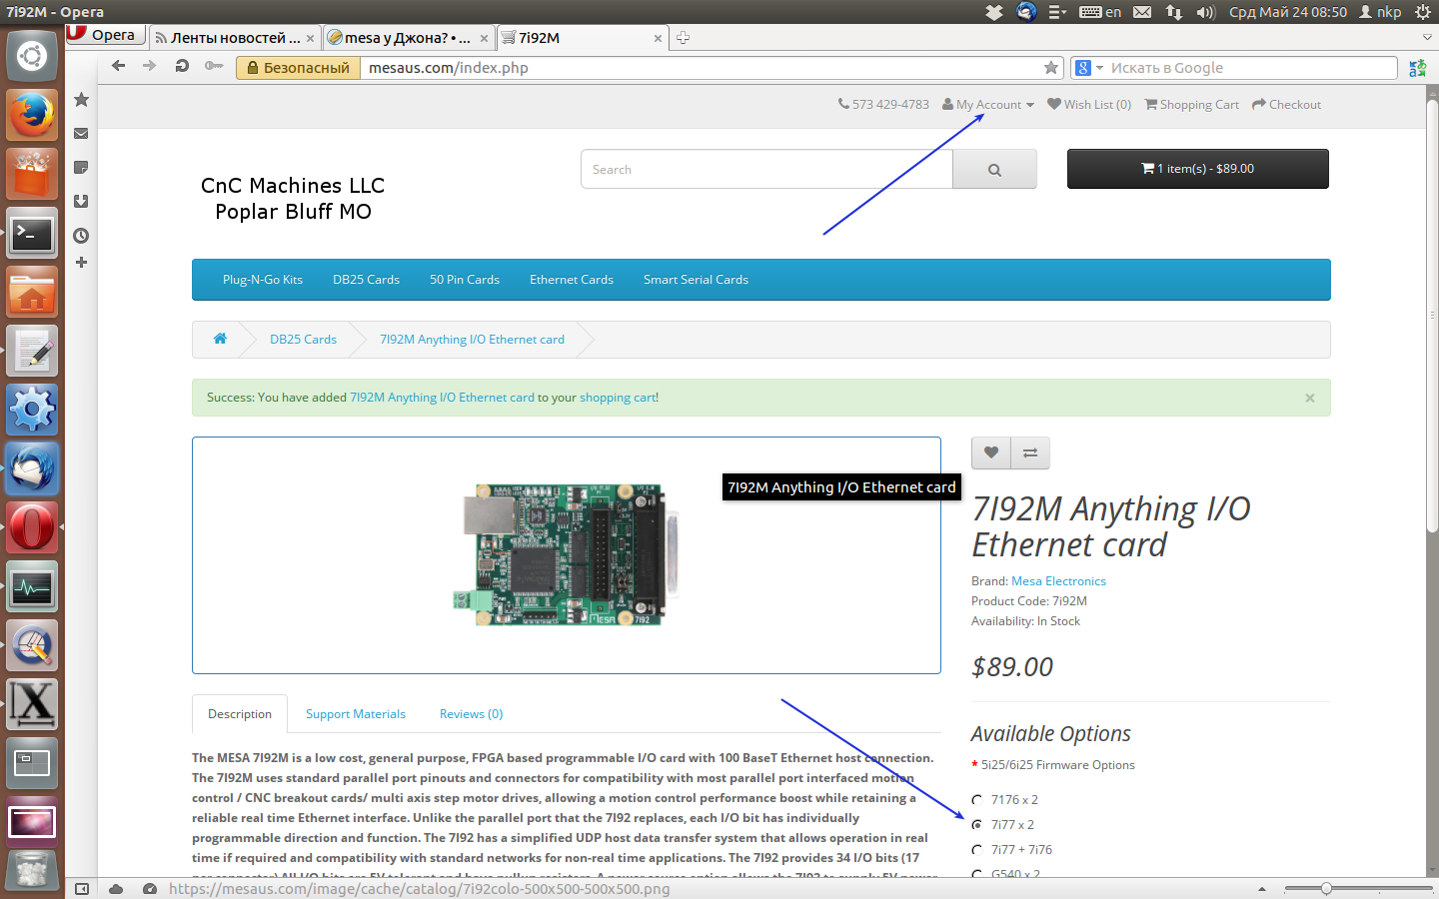Go back to the previous page
This screenshot has height=899, width=1439.
(x=119, y=66)
